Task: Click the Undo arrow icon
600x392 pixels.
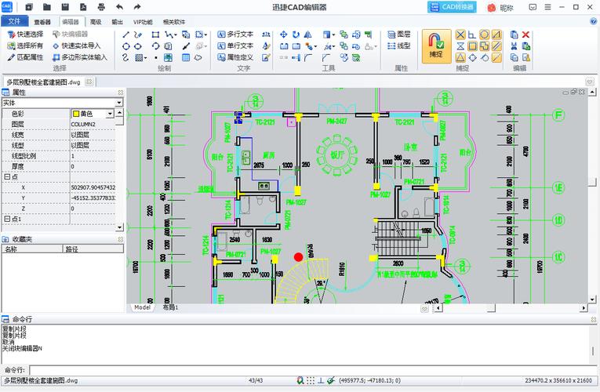Action: click(119, 7)
